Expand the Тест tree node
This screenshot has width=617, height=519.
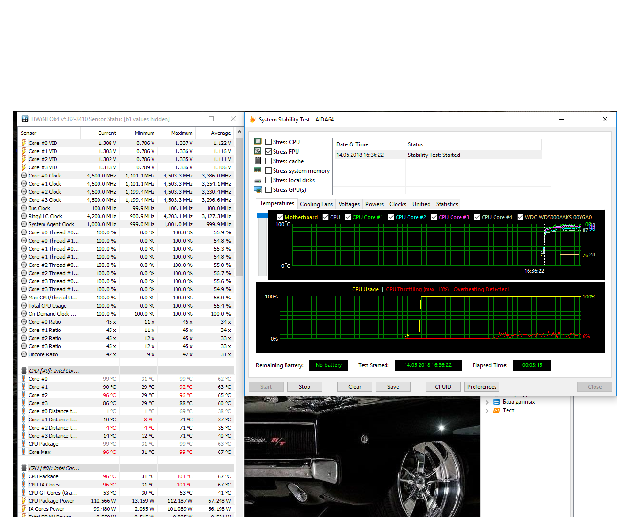click(487, 411)
